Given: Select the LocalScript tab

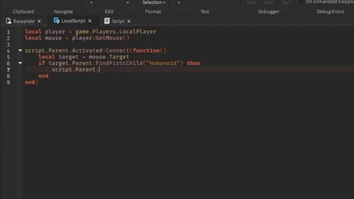Looking at the screenshot, I should point(73,21).
